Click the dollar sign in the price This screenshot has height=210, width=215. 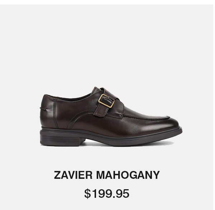tap(87, 194)
